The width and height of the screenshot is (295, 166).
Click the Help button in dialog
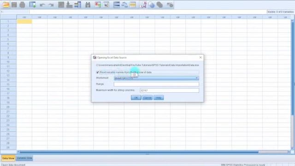pyautogui.click(x=159, y=98)
